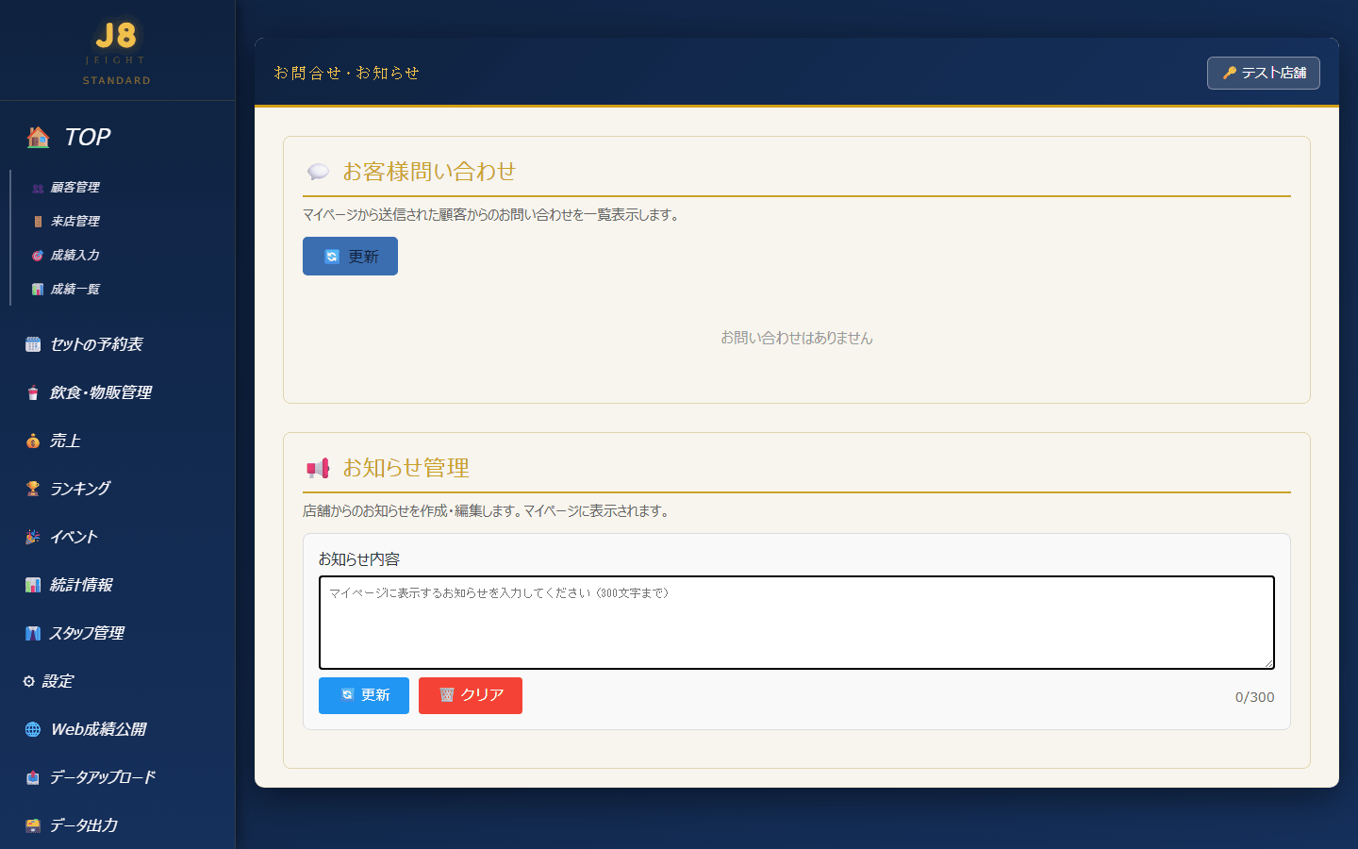
Task: Click the お問い合わせはありません message
Action: (x=797, y=338)
